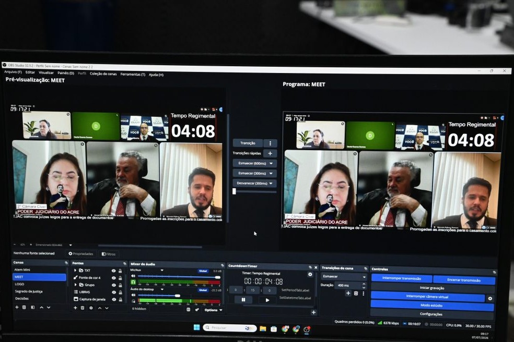Open Coleção de cenas menu
Screen dimensions: 514x342
coord(103,74)
